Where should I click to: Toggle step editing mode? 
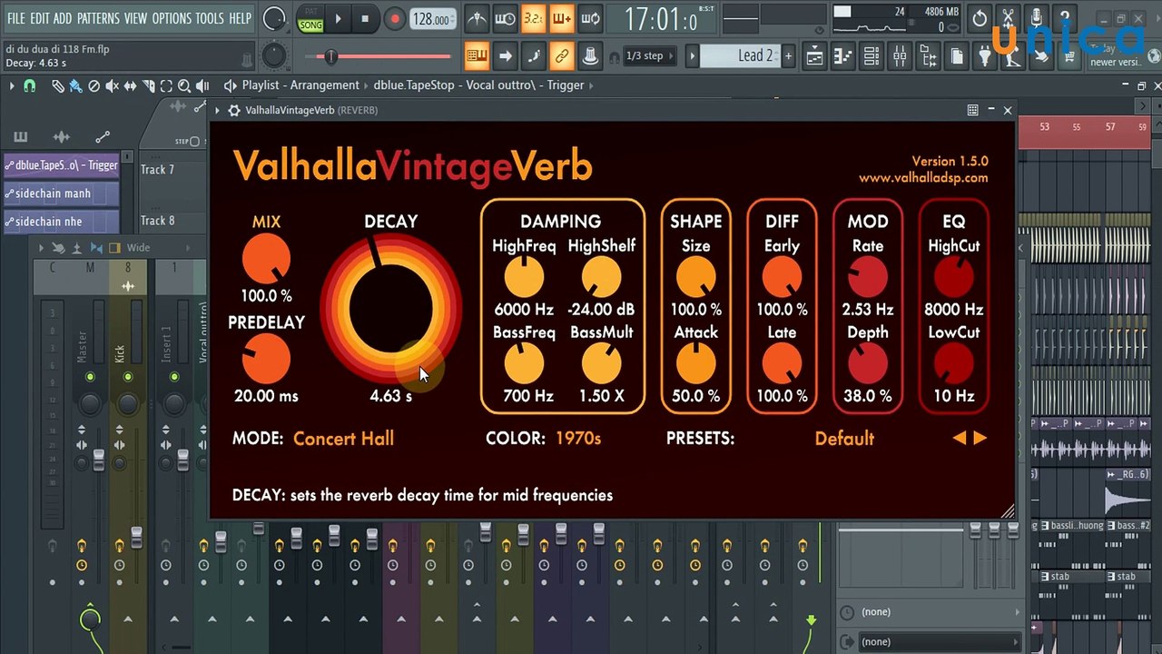[534, 55]
